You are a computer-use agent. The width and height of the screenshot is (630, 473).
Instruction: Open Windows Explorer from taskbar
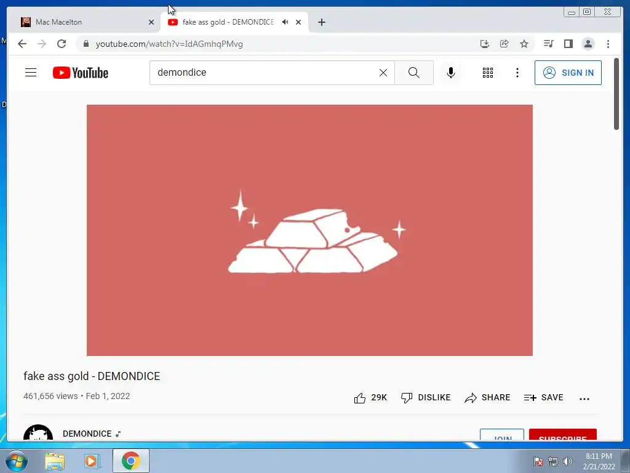[55, 461]
